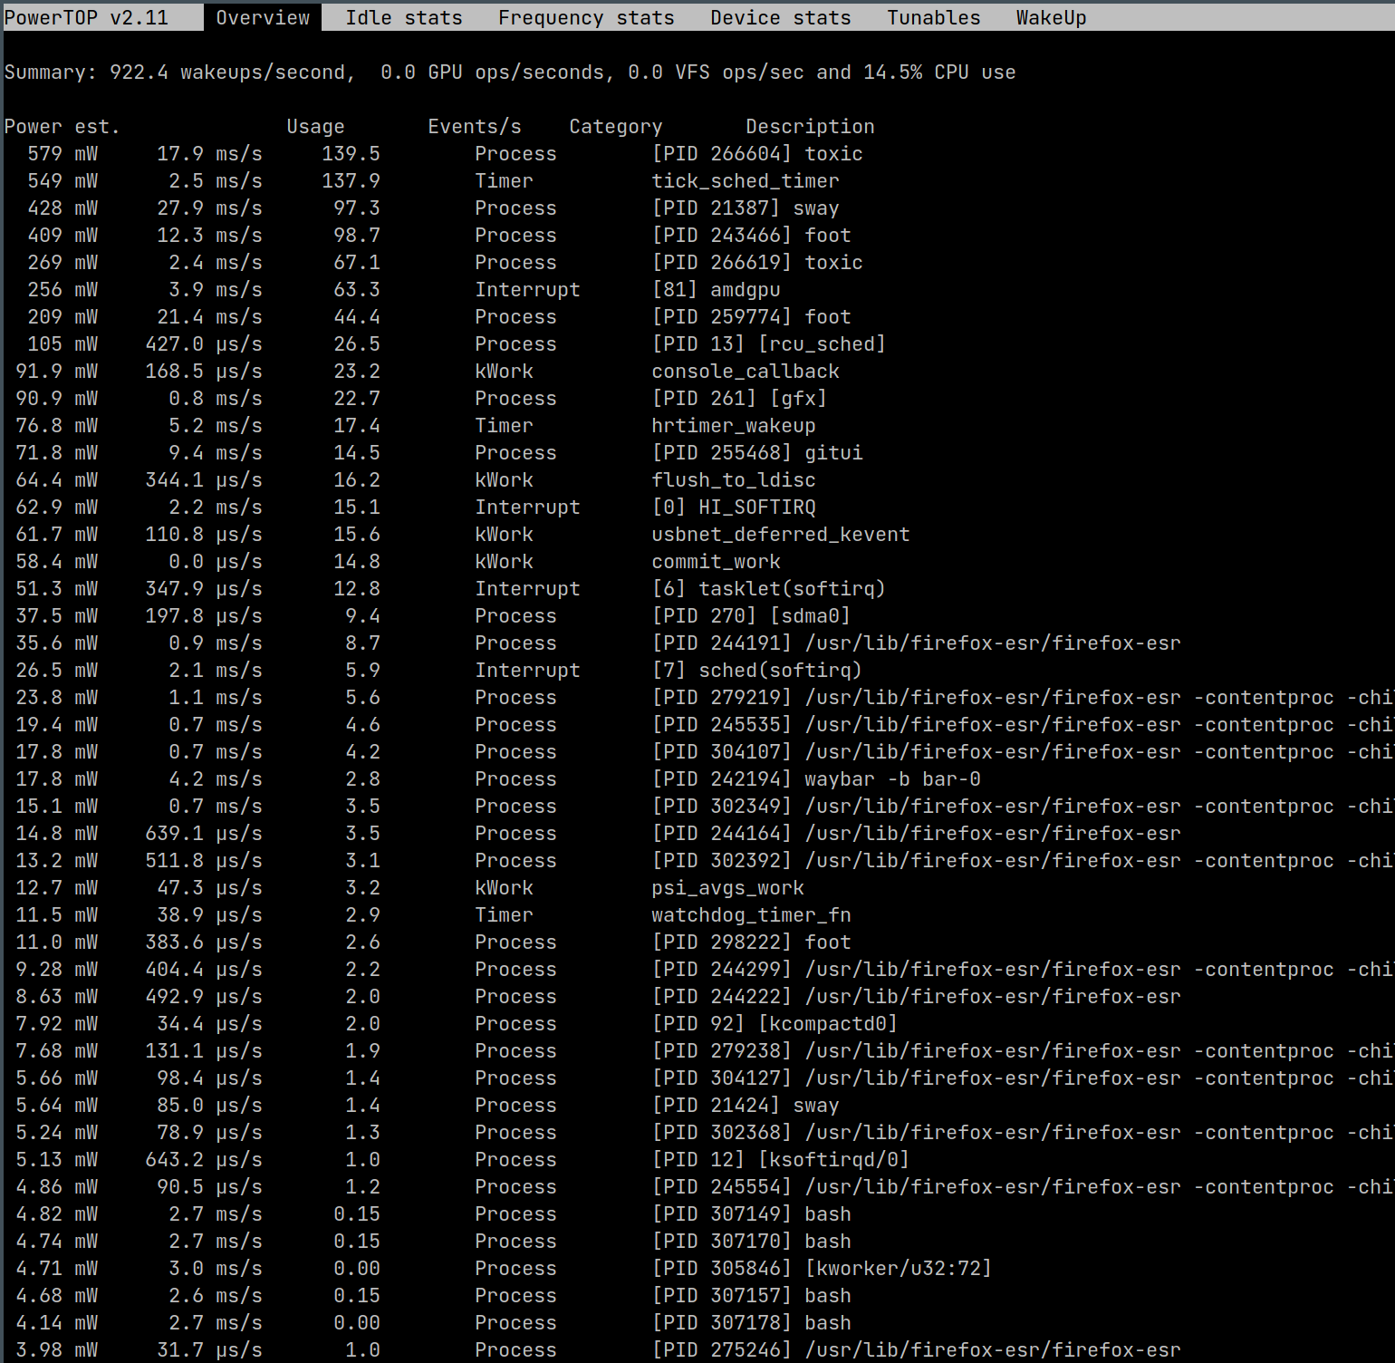
Task: Select the [PID 255468] gitui row
Action: tap(697, 453)
